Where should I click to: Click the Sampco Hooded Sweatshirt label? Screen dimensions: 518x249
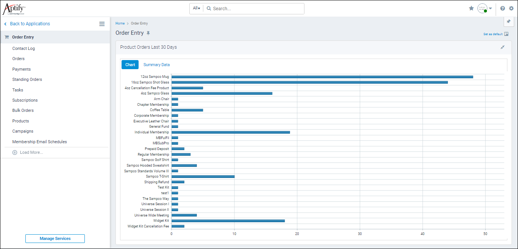tap(148, 165)
